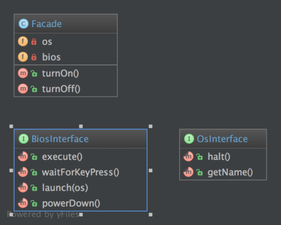Click the top-right selection handle of BiosInterface

pos(151,126)
